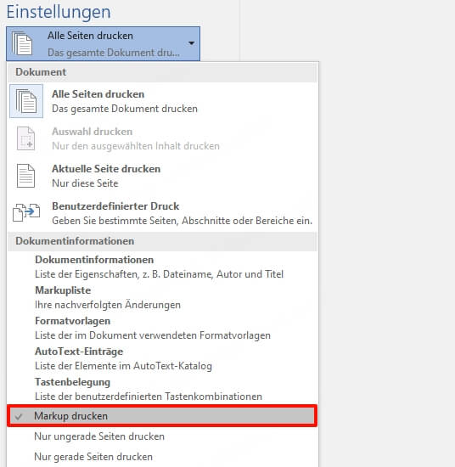455x467 pixels.
Task: Select 'Dokumentinformationen' properties list entry
Action: coord(163,267)
